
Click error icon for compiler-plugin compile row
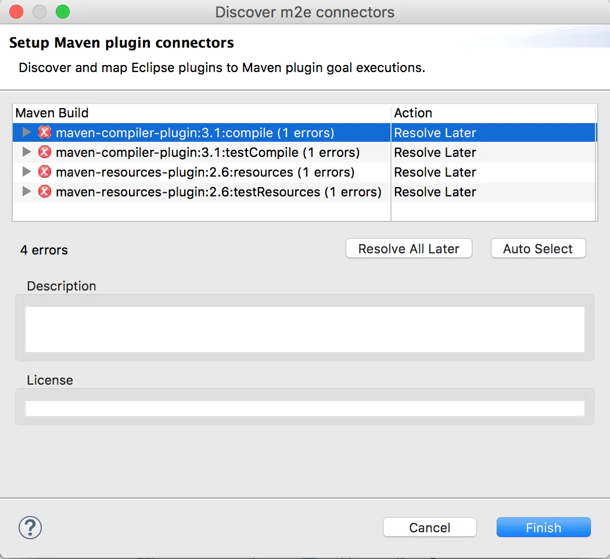45,132
